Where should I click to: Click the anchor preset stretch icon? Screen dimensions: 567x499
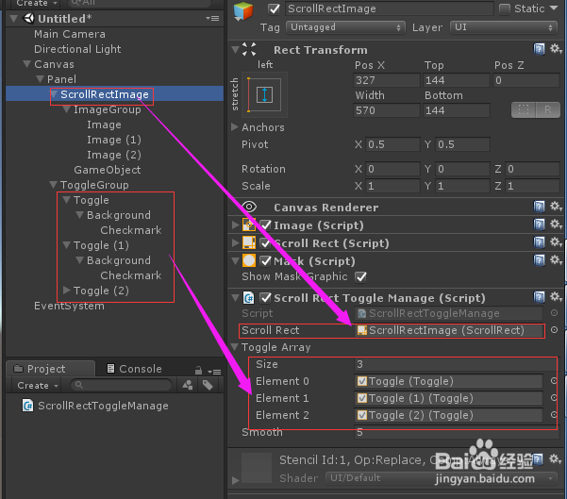[264, 94]
